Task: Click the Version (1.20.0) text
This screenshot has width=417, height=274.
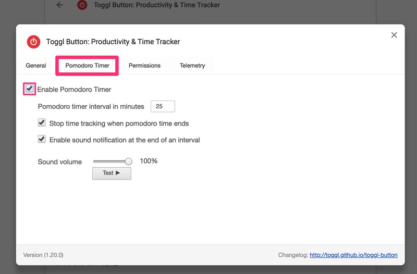Action: [43, 255]
